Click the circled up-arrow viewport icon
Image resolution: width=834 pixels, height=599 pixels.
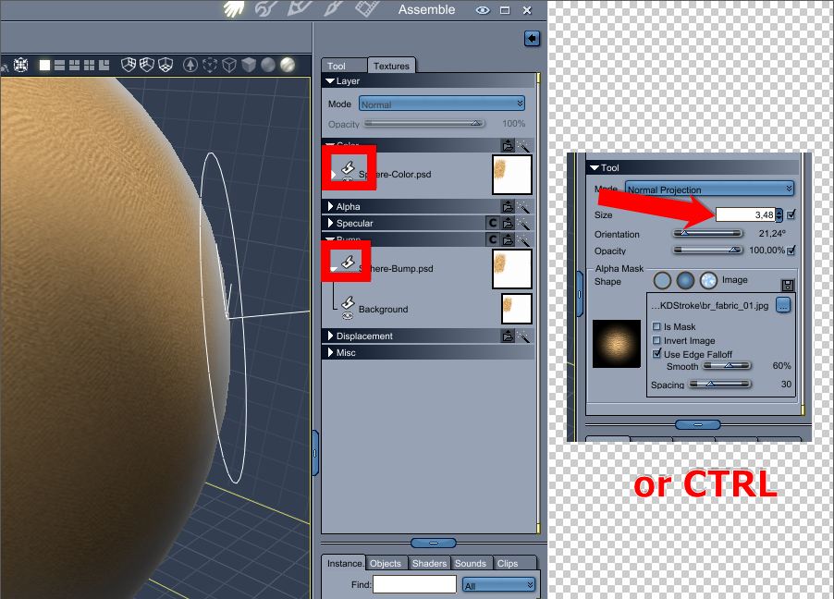[x=190, y=65]
